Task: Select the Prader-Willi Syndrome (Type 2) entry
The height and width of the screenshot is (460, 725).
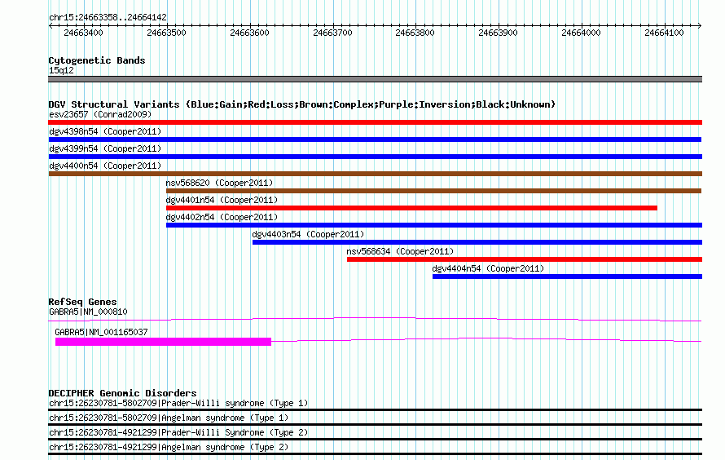Action: tap(178, 433)
